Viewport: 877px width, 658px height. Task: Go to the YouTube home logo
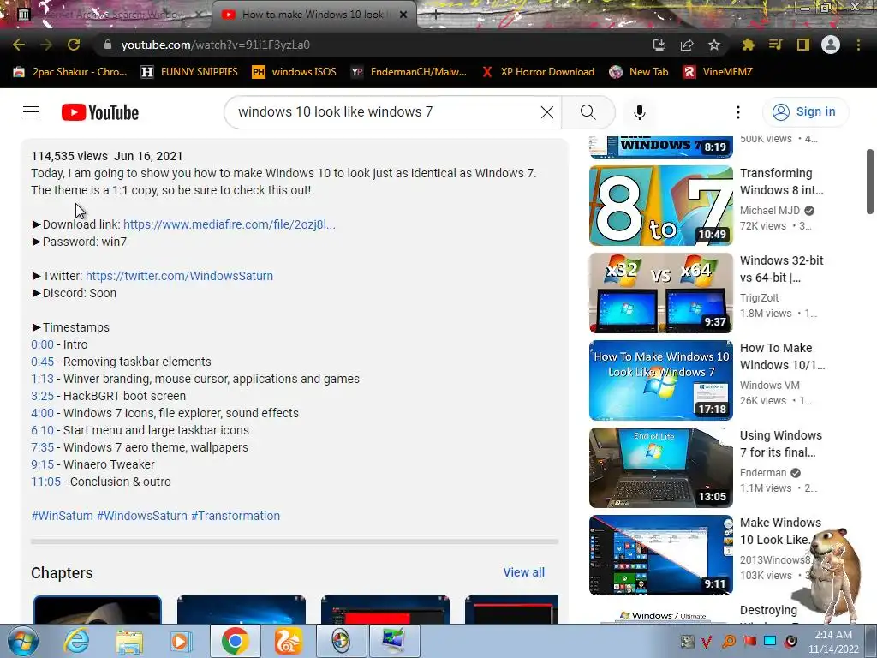[x=100, y=112]
